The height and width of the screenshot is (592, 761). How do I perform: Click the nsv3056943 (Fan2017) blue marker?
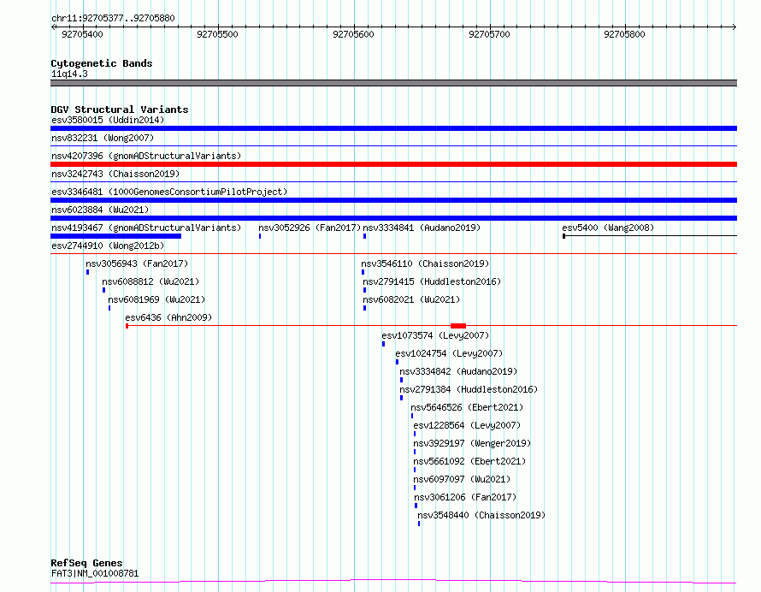click(x=88, y=272)
